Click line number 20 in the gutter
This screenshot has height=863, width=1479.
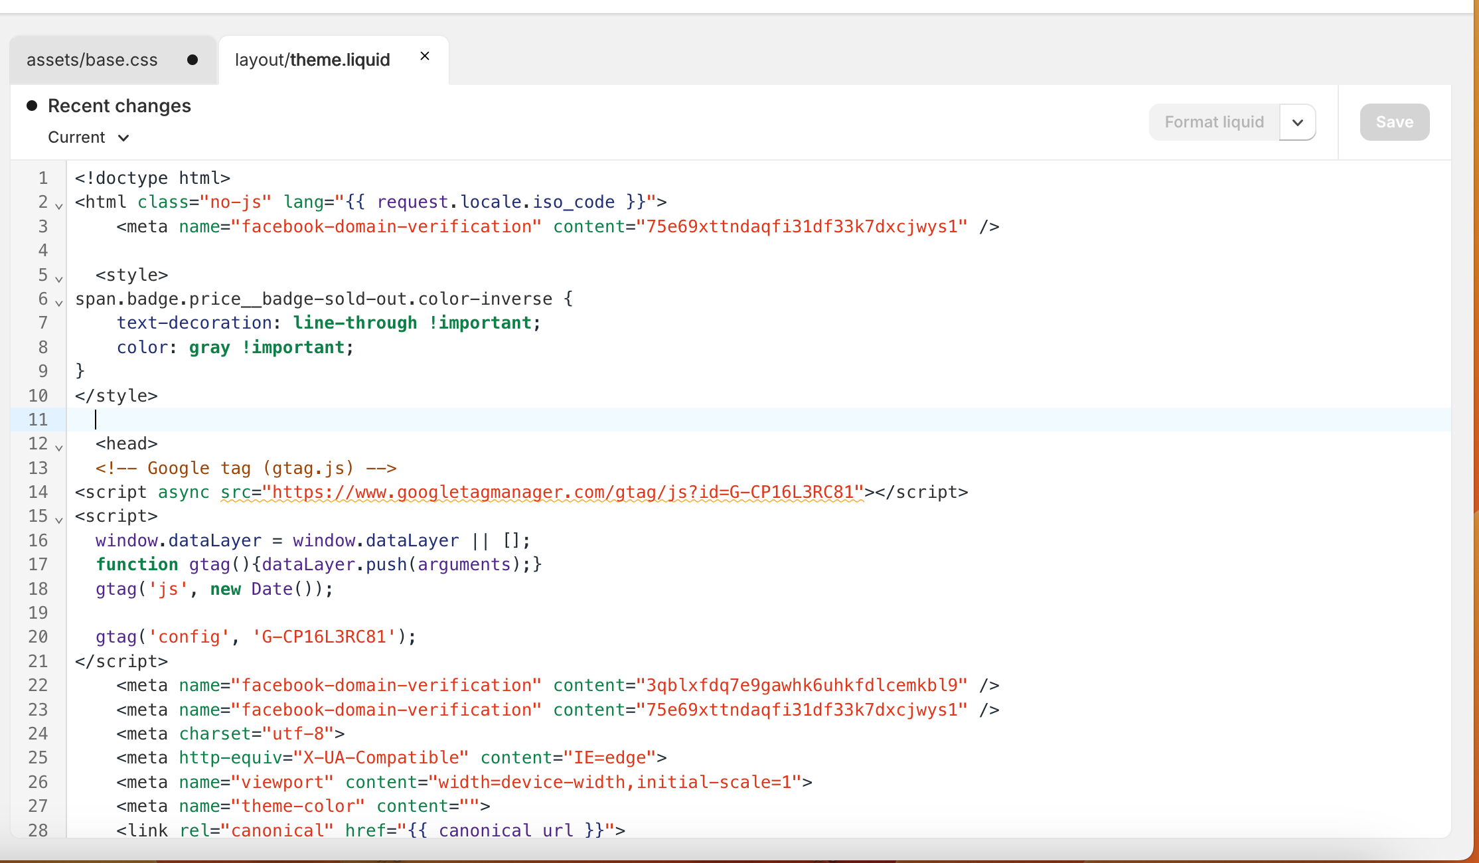click(x=38, y=637)
